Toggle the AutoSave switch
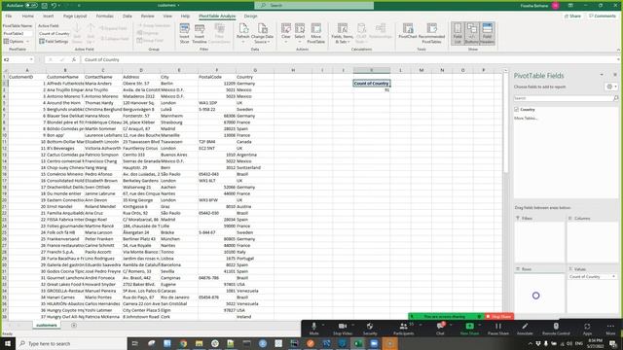623x350 pixels. pyautogui.click(x=31, y=6)
